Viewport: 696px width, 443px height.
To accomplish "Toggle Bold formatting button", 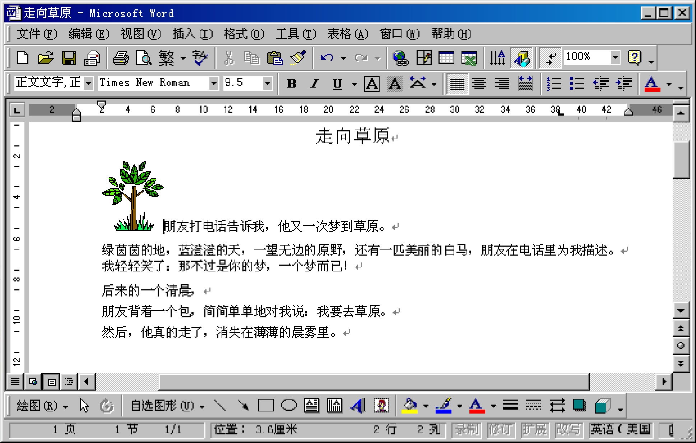I will pyautogui.click(x=292, y=84).
